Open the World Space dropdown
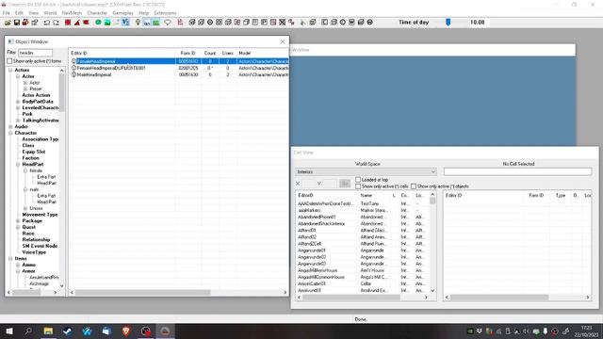 click(366, 171)
